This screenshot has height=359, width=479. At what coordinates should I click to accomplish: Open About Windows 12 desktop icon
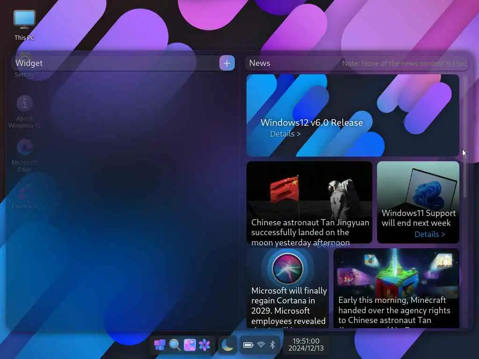point(24,112)
